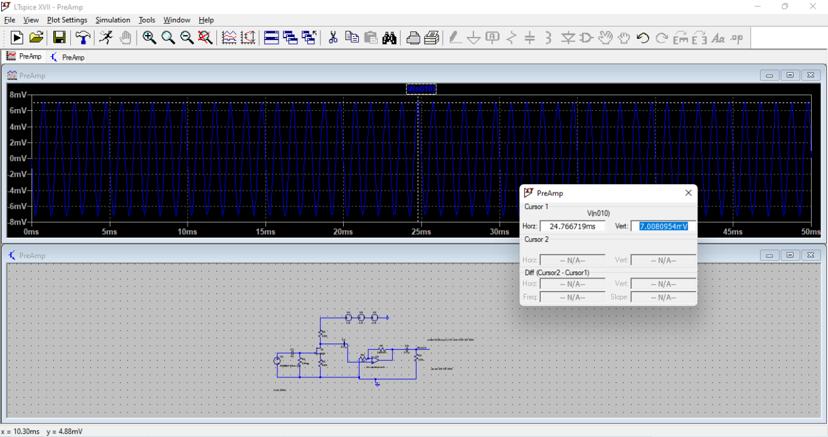Click the V(n010) trace label

pos(421,89)
